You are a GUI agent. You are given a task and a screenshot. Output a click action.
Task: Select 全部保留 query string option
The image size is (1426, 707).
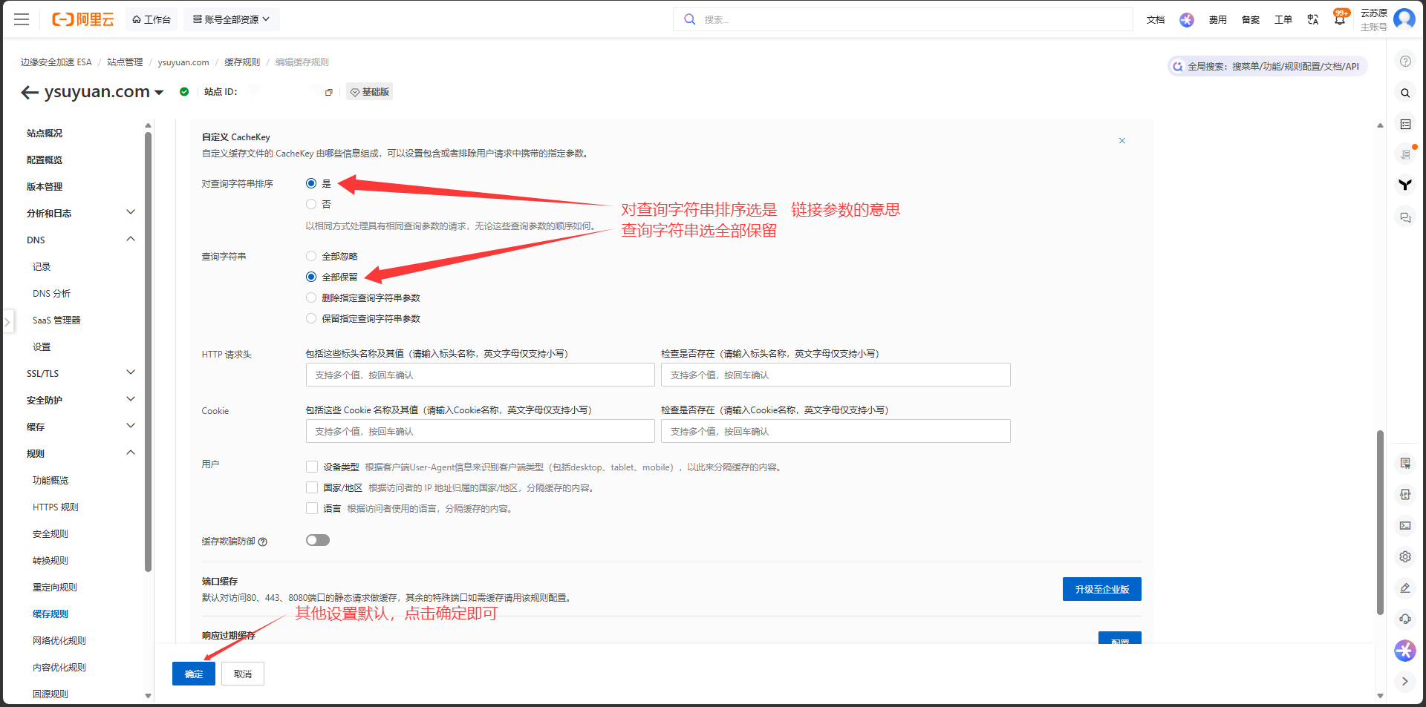tap(311, 277)
